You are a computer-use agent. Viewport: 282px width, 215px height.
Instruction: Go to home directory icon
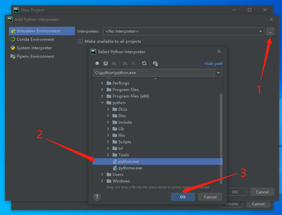[x=97, y=63]
